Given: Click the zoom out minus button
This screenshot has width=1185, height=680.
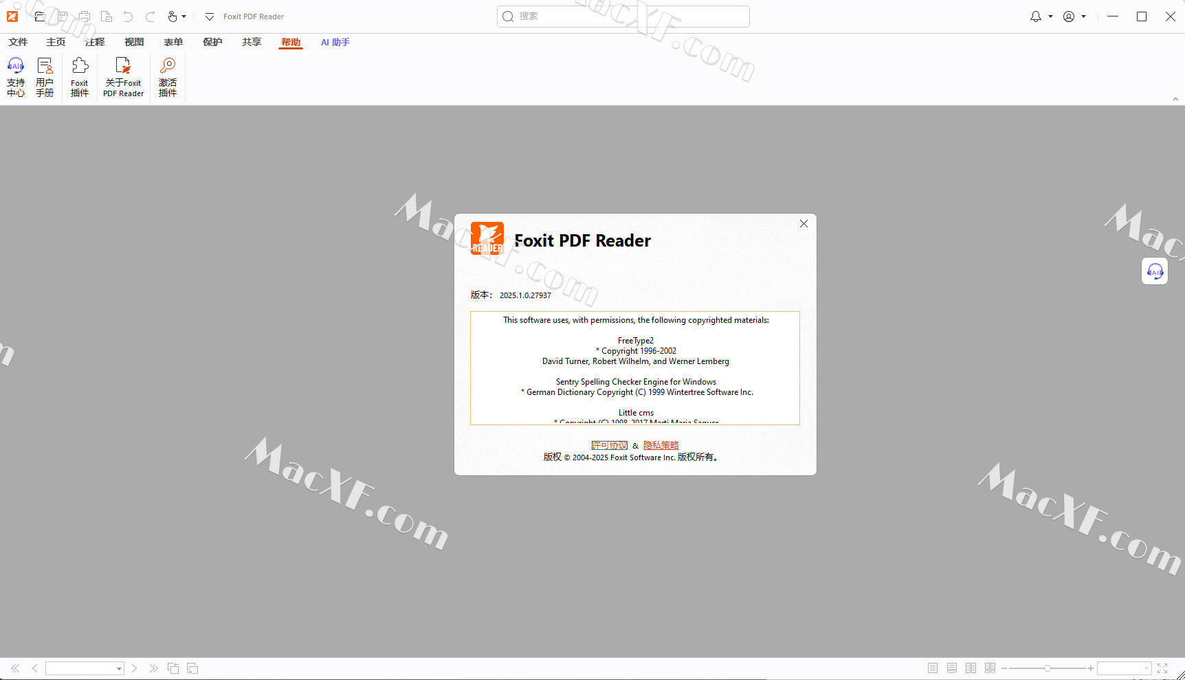Looking at the screenshot, I should pyautogui.click(x=1004, y=668).
